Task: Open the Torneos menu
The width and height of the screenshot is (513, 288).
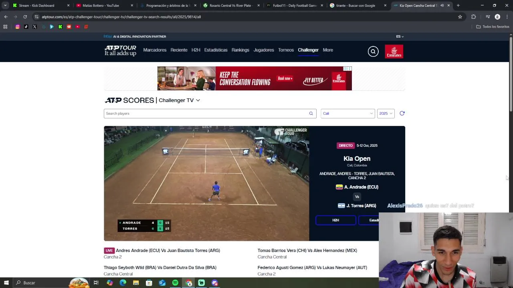Action: point(286,50)
